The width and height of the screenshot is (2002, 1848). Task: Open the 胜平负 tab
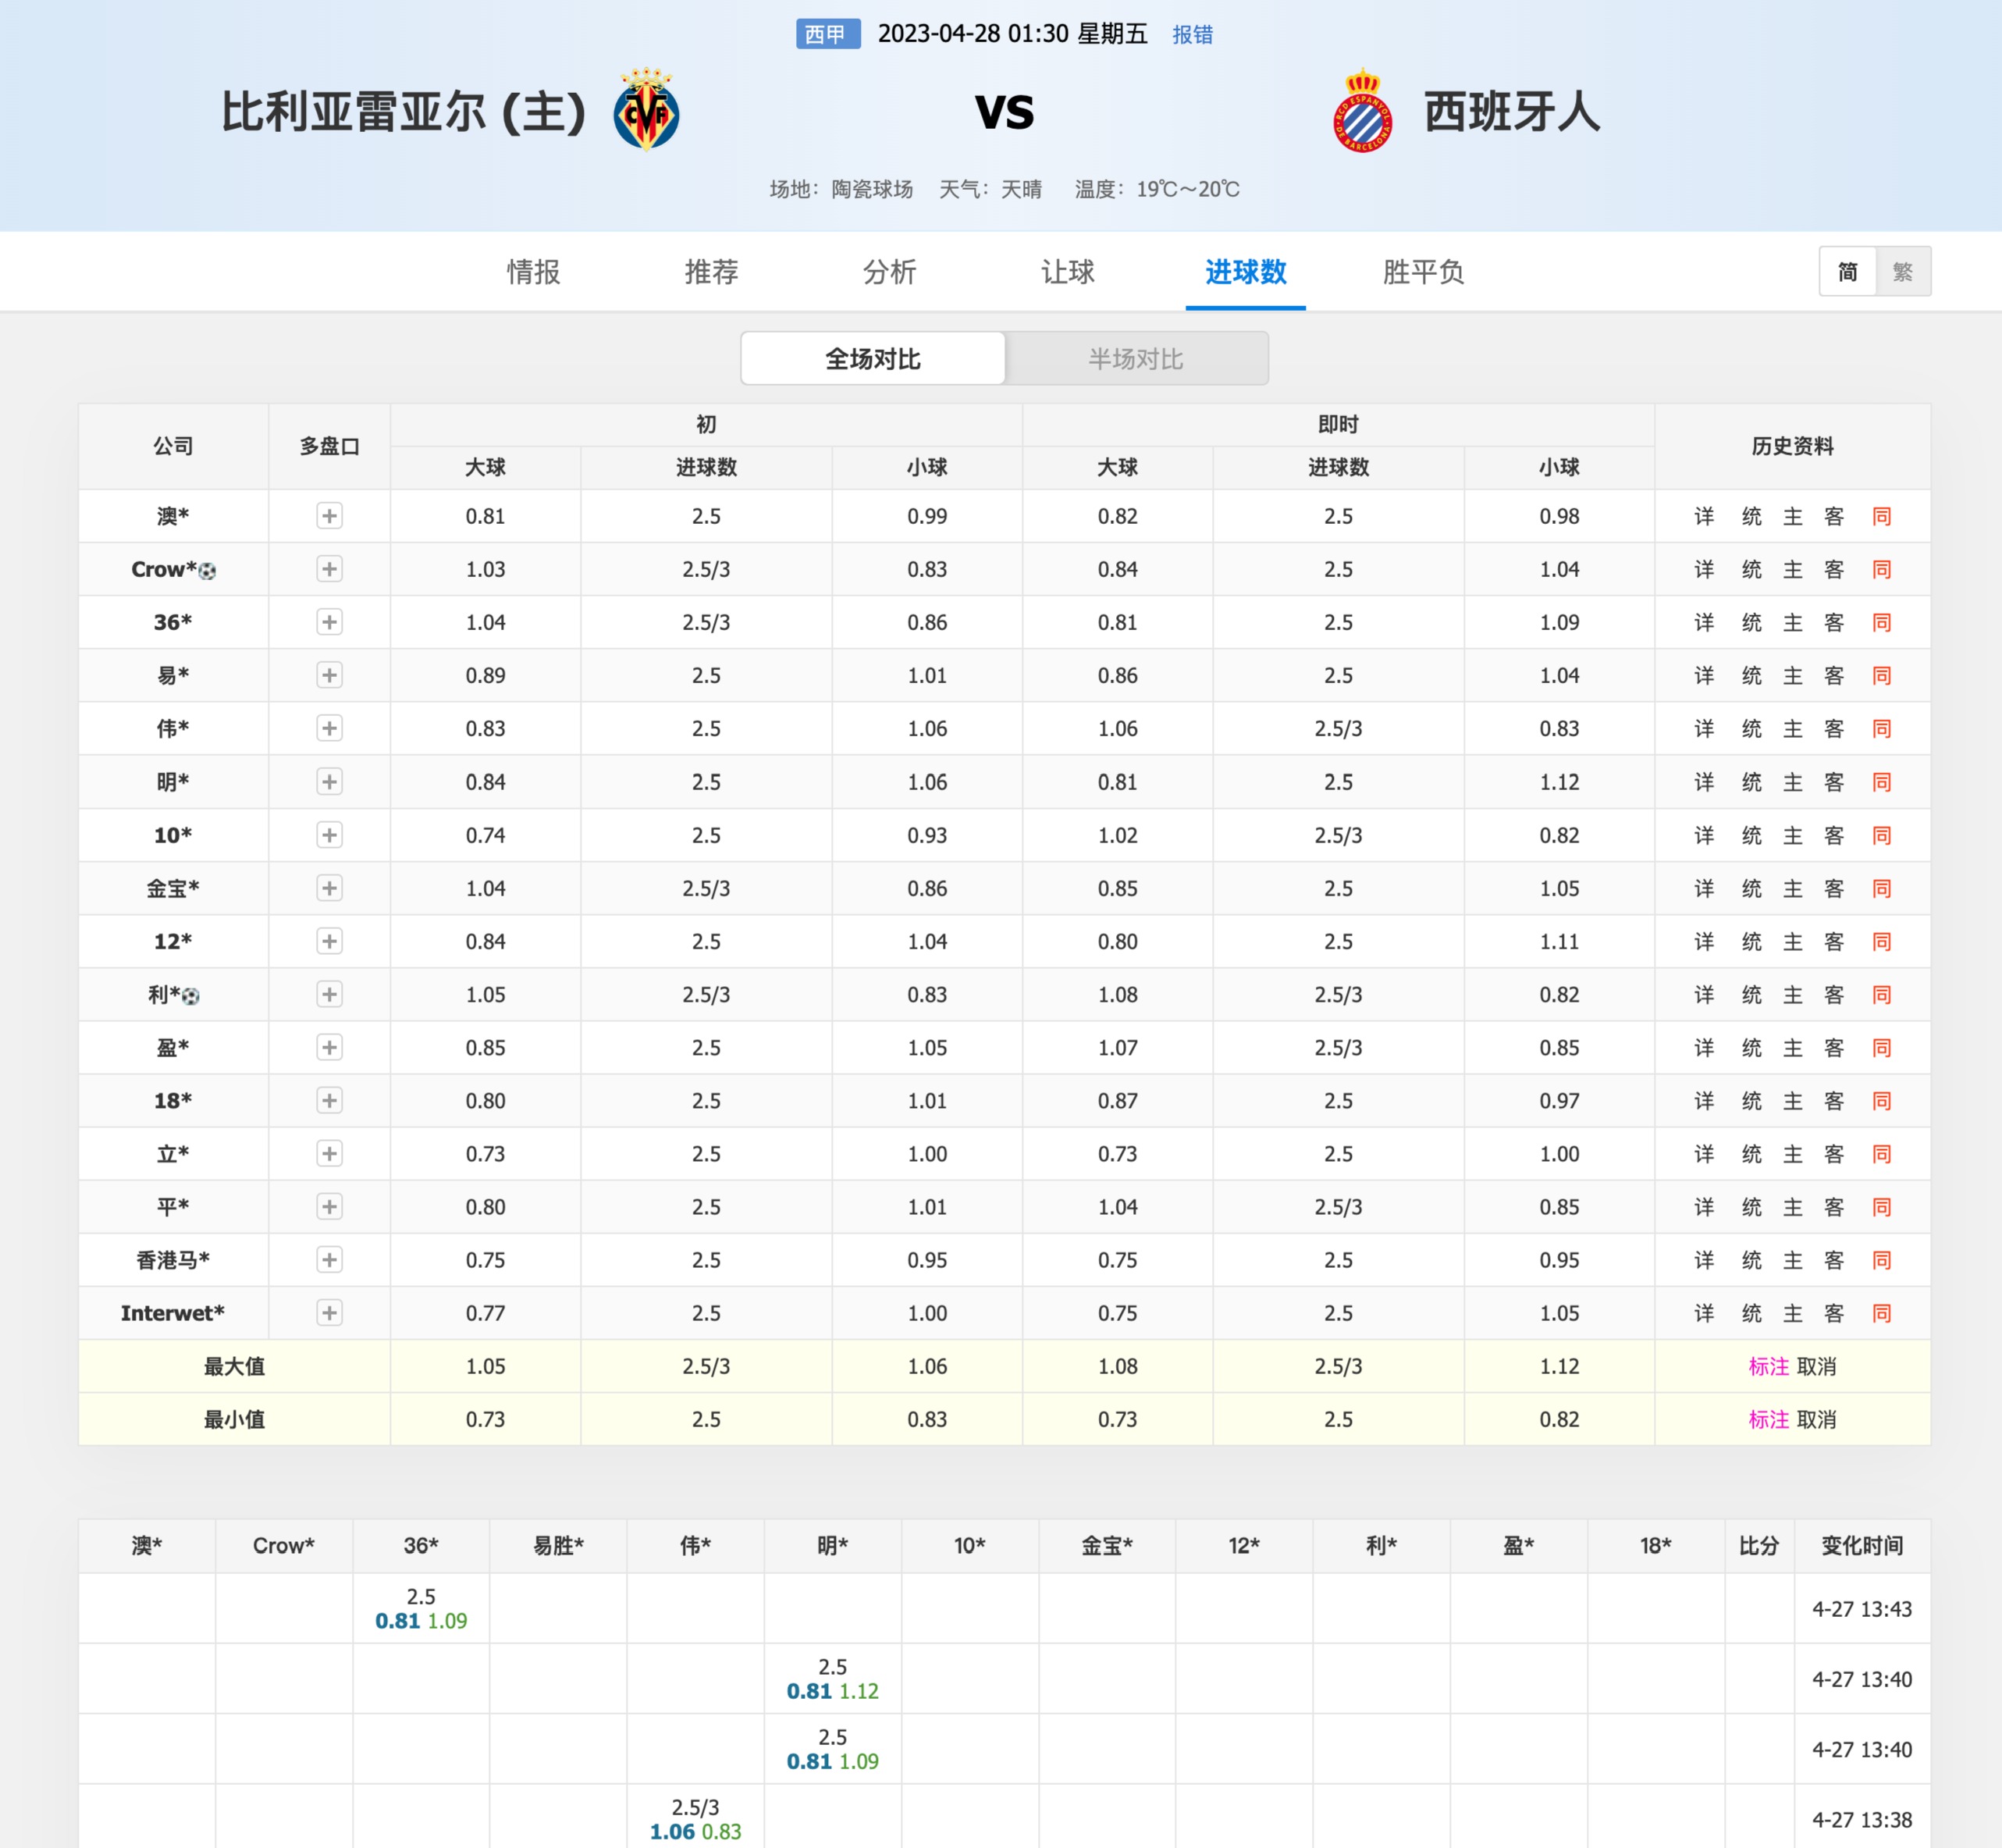(x=1424, y=272)
